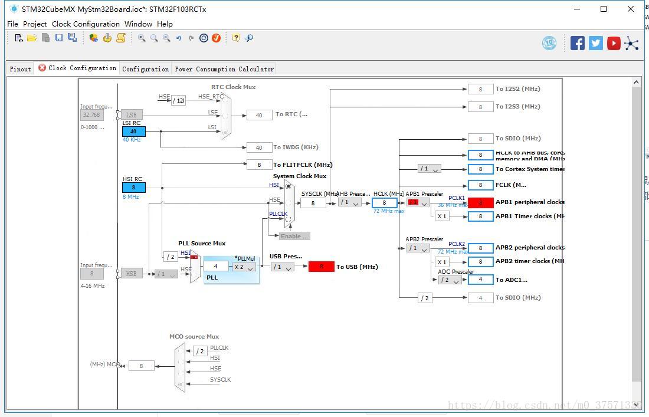
Task: Open the Facebook link icon
Action: point(578,43)
